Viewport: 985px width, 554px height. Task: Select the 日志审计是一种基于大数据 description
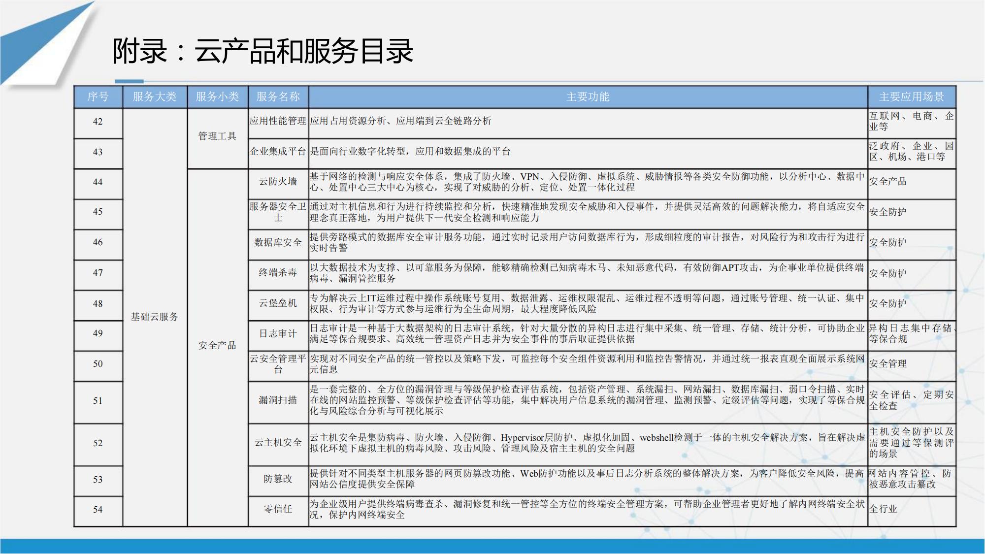point(588,334)
